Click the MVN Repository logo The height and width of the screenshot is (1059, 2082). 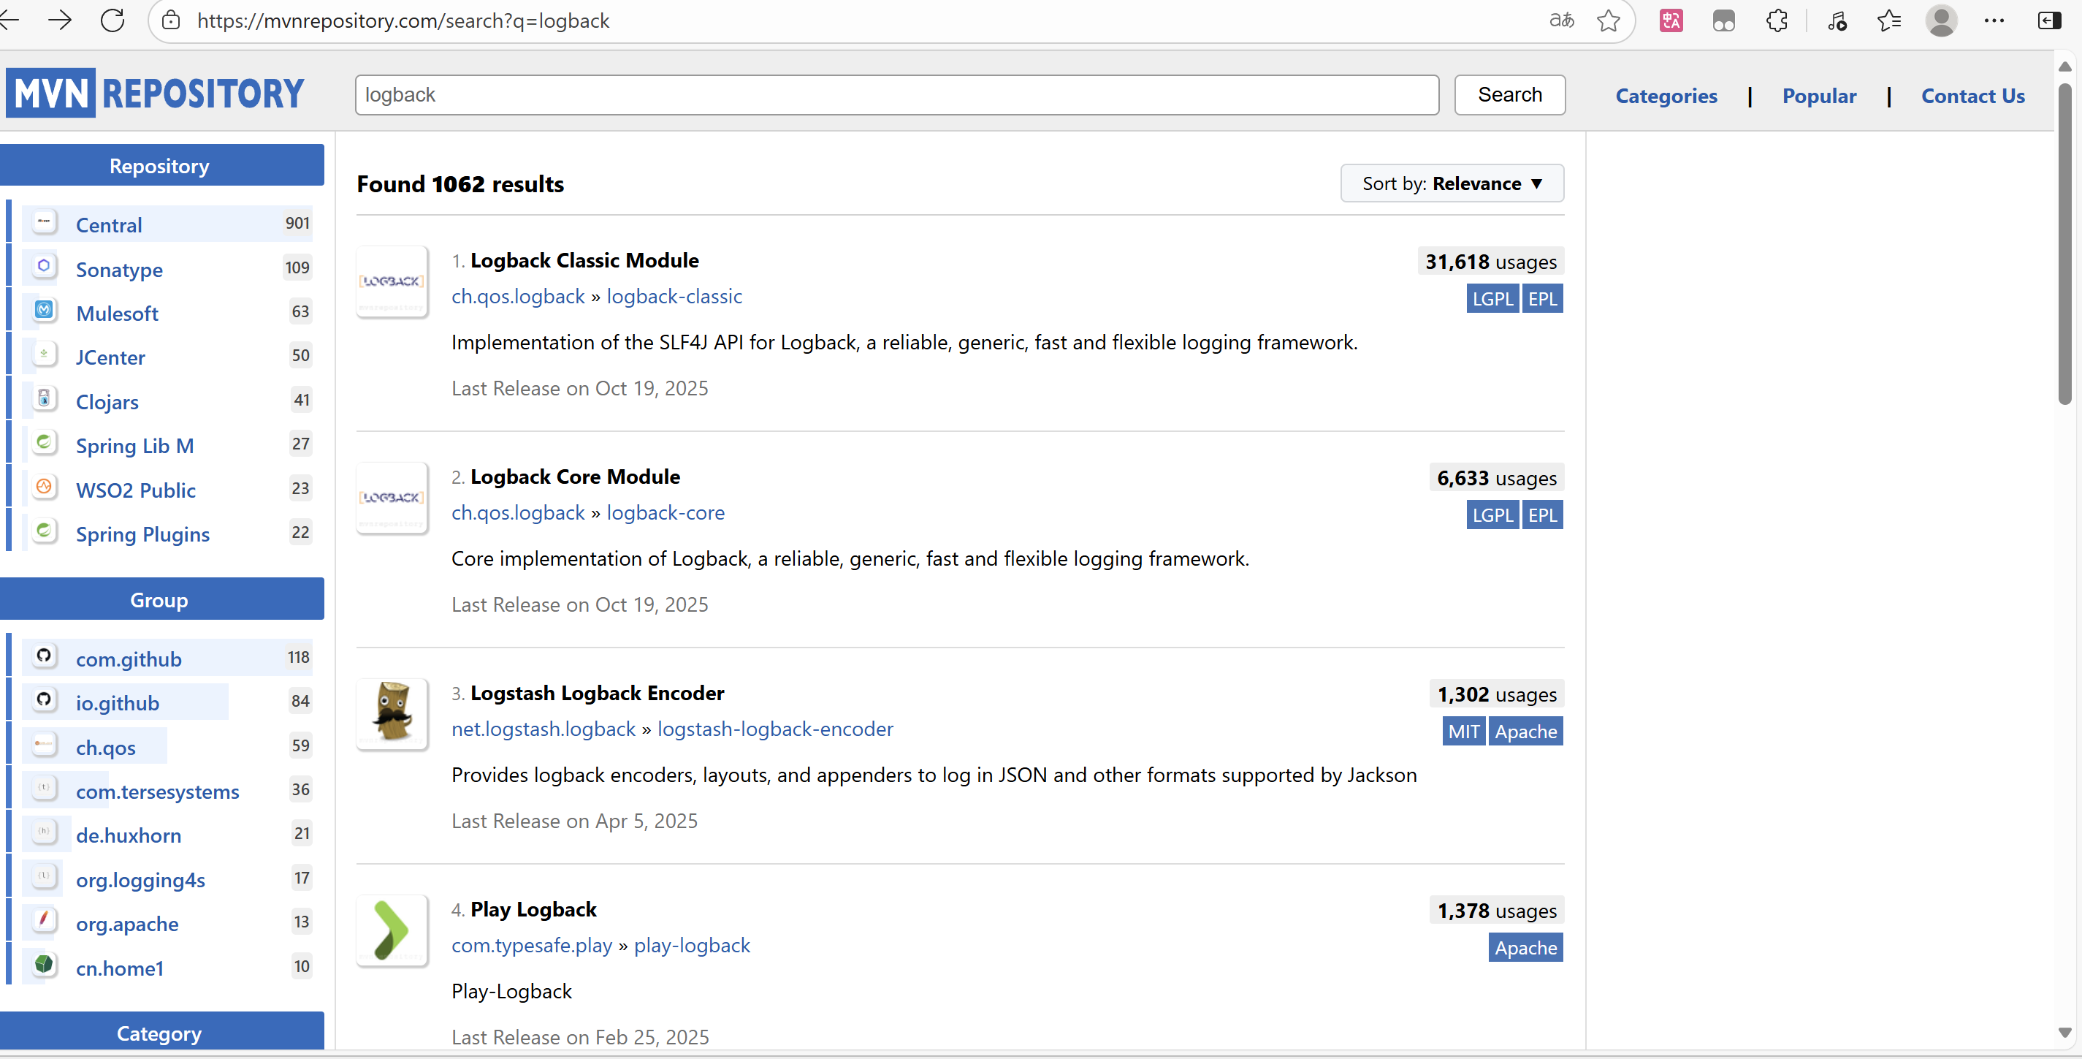[155, 94]
